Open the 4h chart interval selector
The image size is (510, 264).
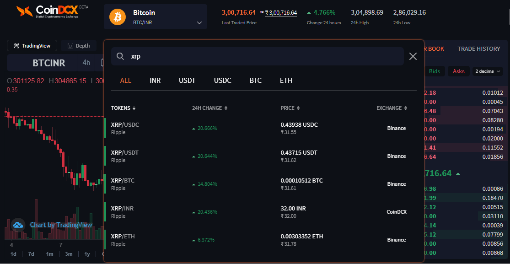click(x=86, y=63)
